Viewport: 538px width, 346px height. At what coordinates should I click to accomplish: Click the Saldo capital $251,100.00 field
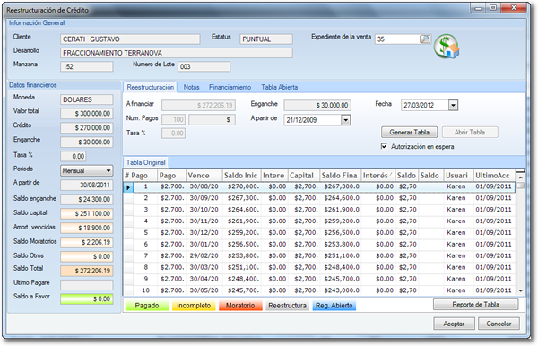87,213
